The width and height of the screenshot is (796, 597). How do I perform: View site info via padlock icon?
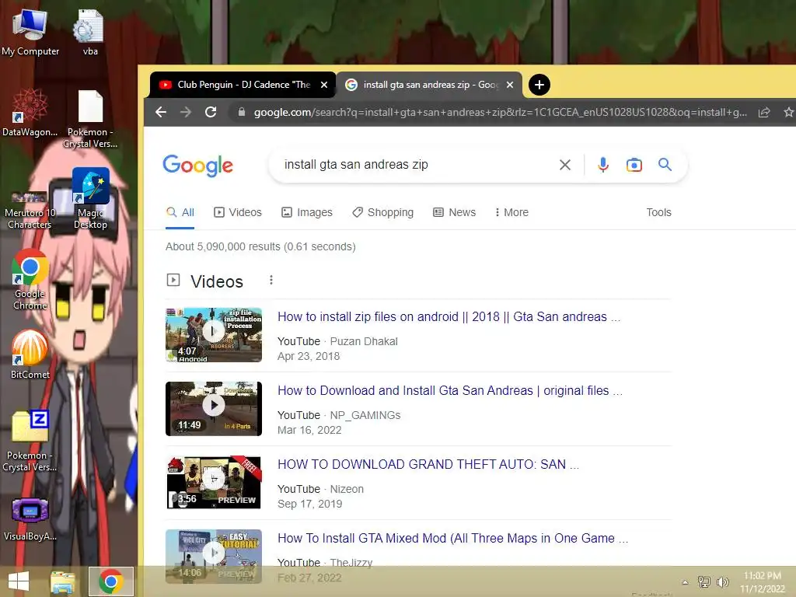(242, 112)
